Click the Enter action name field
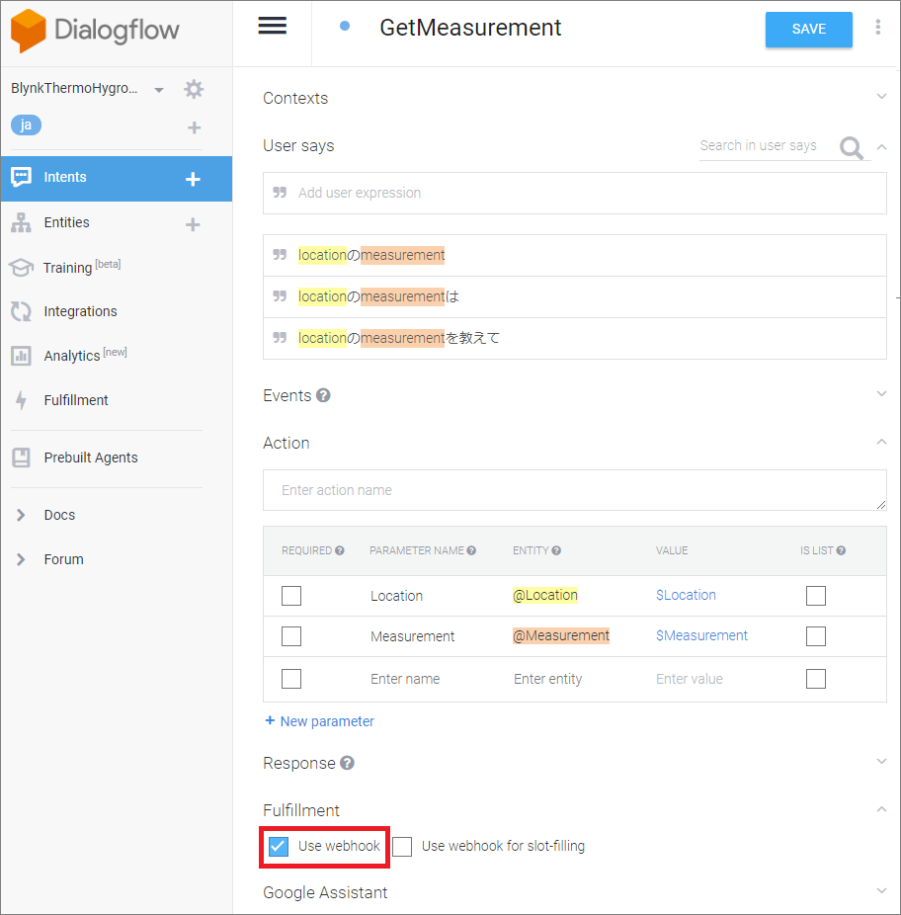The height and width of the screenshot is (915, 901). (x=575, y=490)
